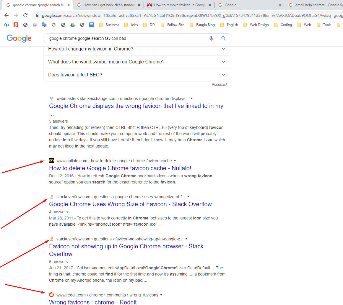Close the 'How can I get back' tab
The width and height of the screenshot is (343, 305).
(139, 5)
